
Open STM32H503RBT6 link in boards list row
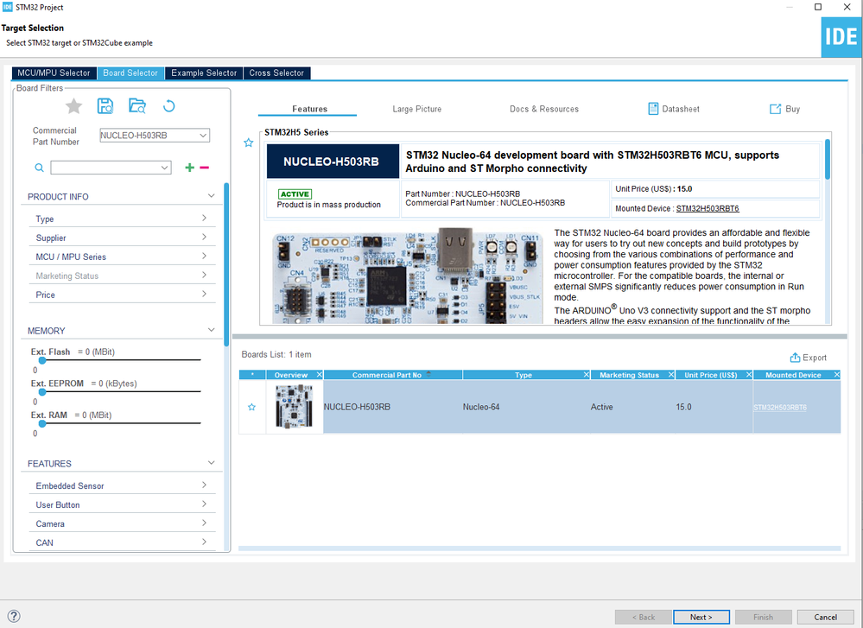pos(780,408)
